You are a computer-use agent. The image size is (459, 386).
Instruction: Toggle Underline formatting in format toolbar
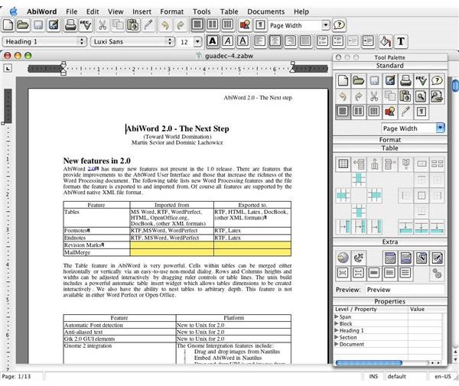pos(243,41)
